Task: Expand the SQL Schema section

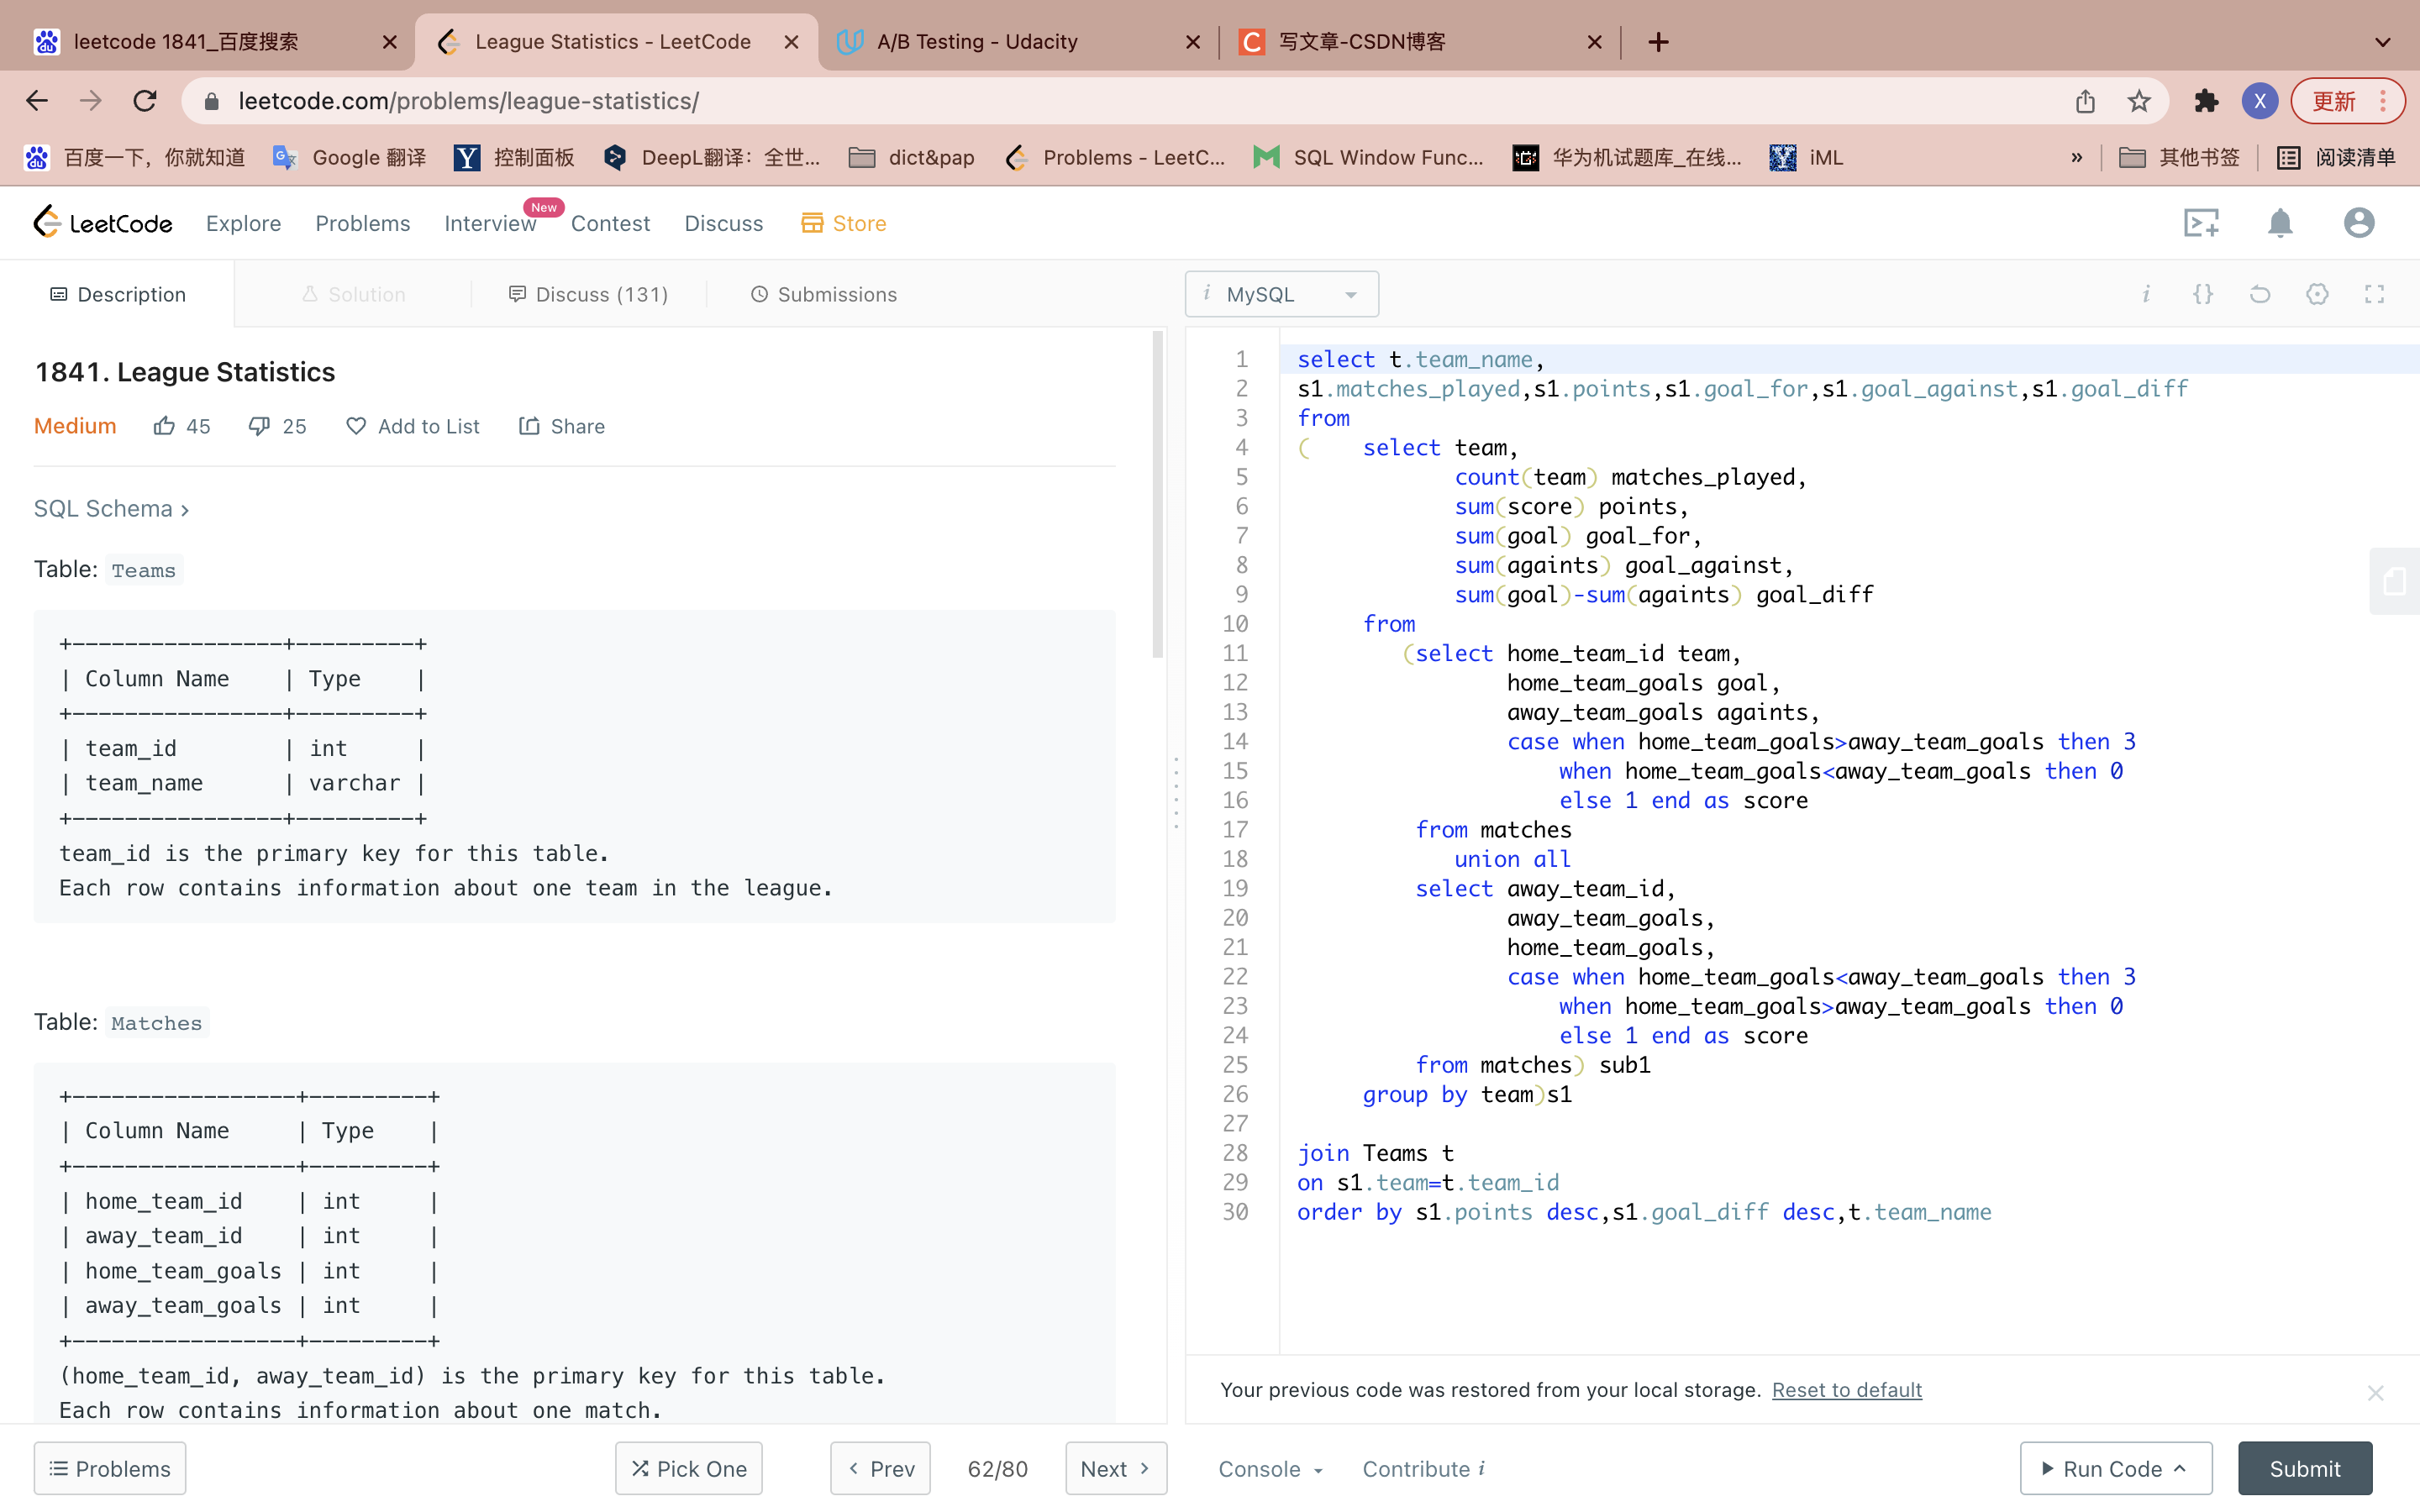Action: tap(111, 509)
